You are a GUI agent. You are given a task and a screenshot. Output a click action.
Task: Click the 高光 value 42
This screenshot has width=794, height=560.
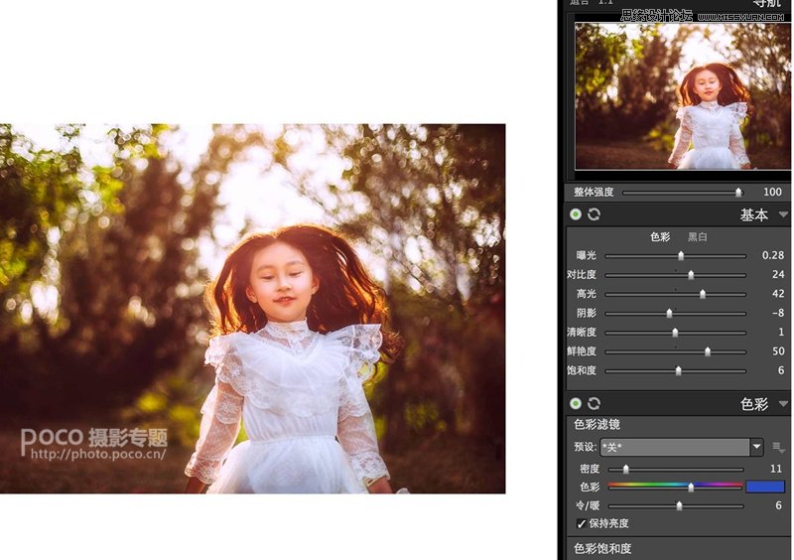(778, 294)
